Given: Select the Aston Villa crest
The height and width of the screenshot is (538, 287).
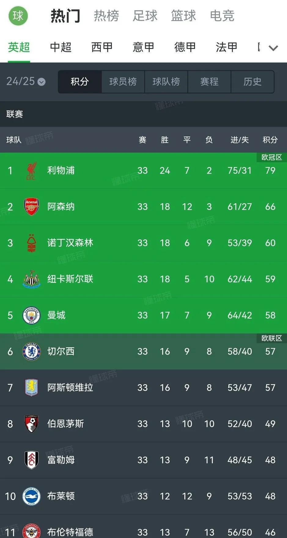Looking at the screenshot, I should pos(31,388).
